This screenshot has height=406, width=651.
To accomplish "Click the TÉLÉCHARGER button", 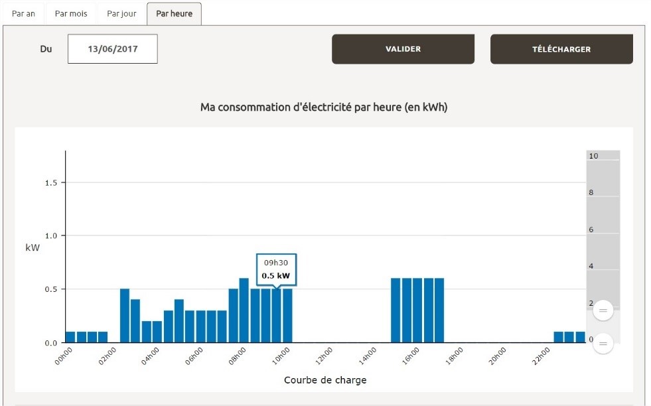I will click(x=561, y=49).
